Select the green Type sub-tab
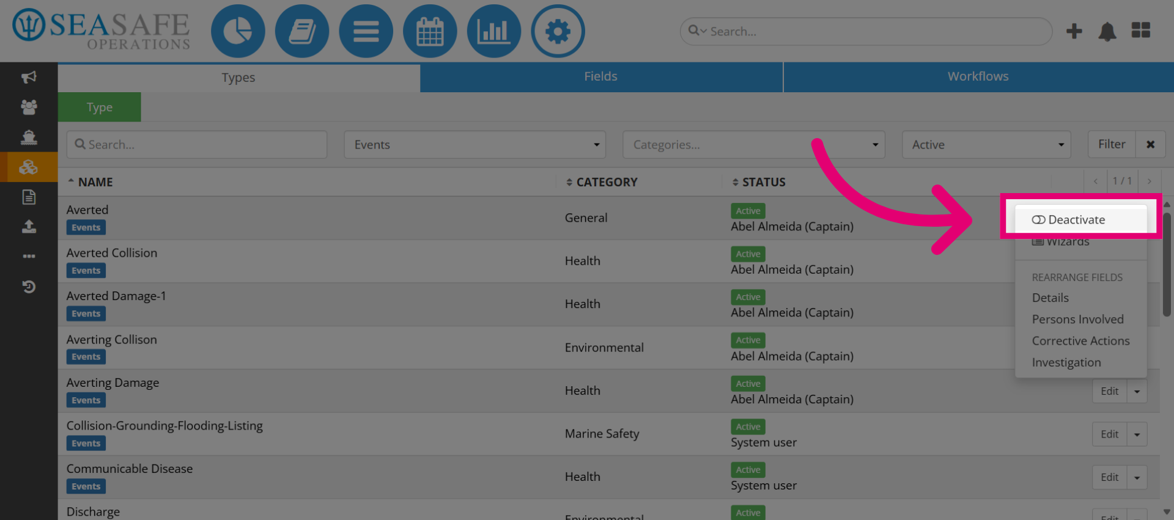Viewport: 1174px width, 520px height. pos(100,108)
